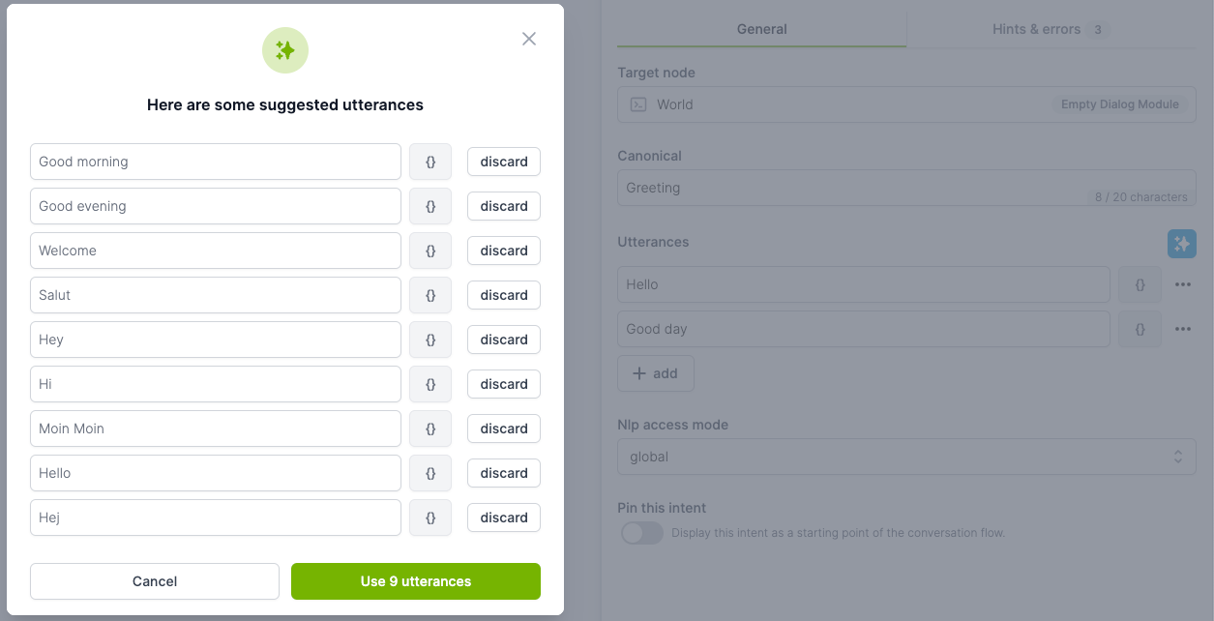Screen dimensions: 1214x621
Task: Click the curly braces icon beside "Hej"
Action: (430, 517)
